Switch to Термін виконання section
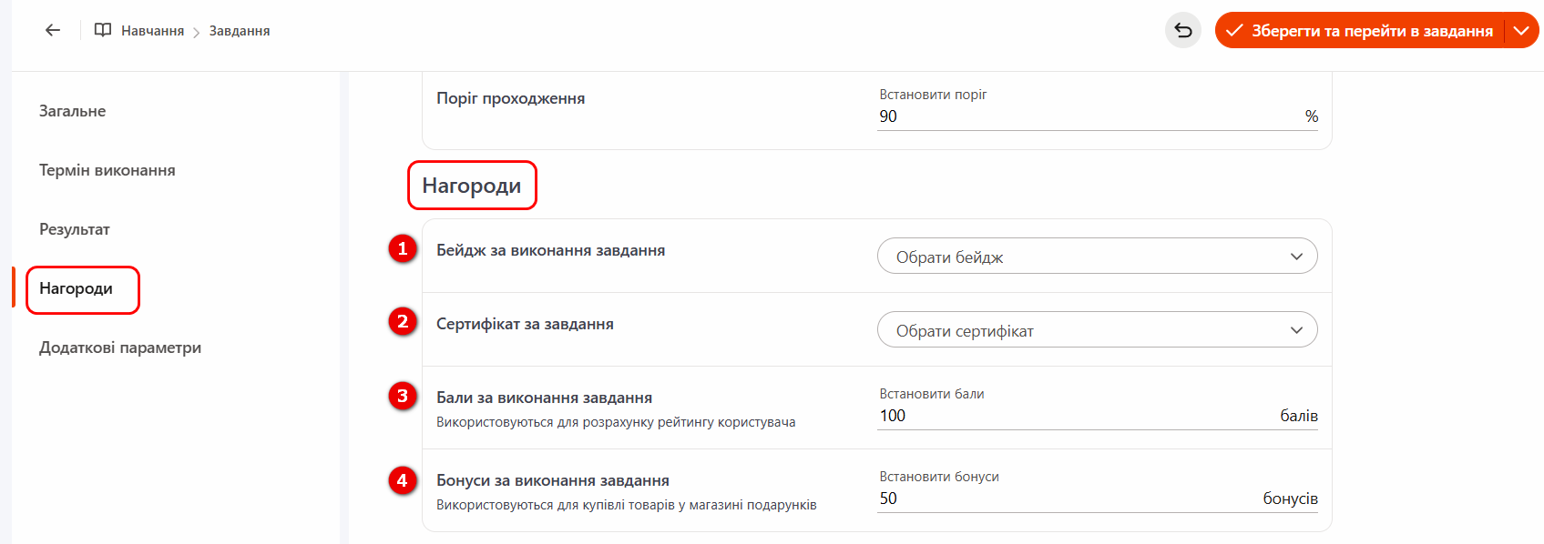 point(107,170)
